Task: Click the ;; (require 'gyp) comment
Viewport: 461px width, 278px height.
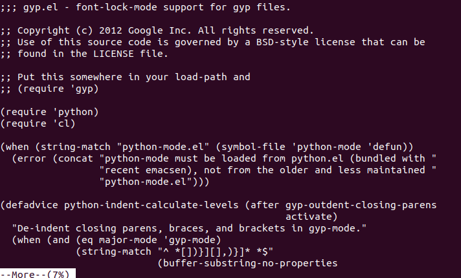Action: pyautogui.click(x=49, y=89)
